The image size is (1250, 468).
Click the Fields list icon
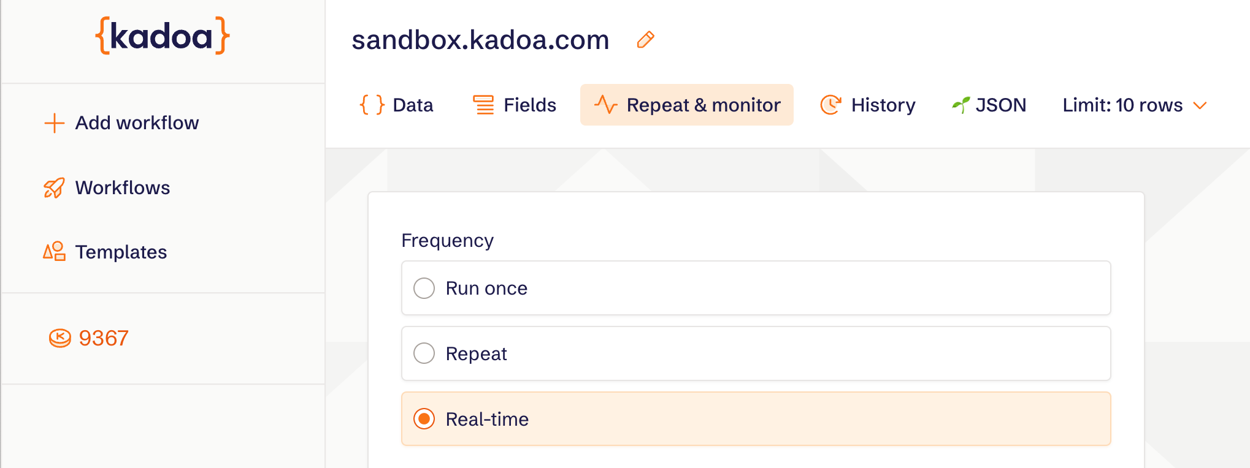pos(483,105)
